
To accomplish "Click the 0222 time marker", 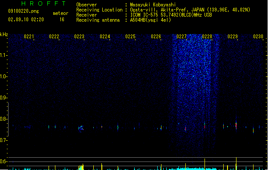I will pyautogui.click(x=54, y=37).
